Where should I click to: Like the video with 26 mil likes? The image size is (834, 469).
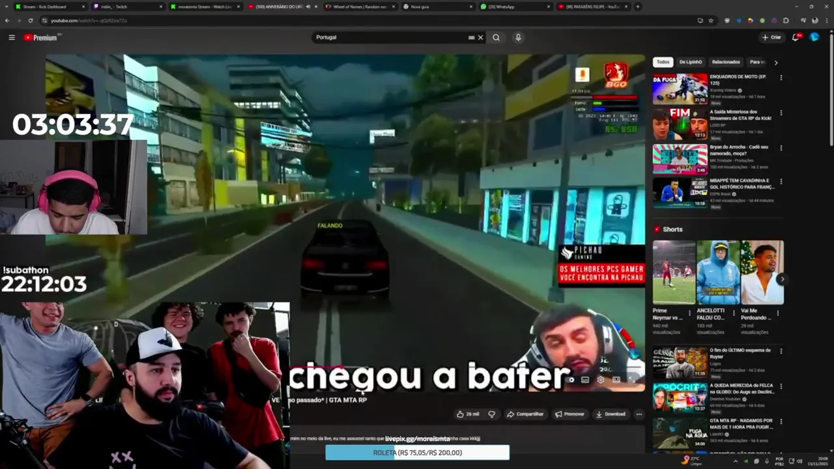(467, 414)
